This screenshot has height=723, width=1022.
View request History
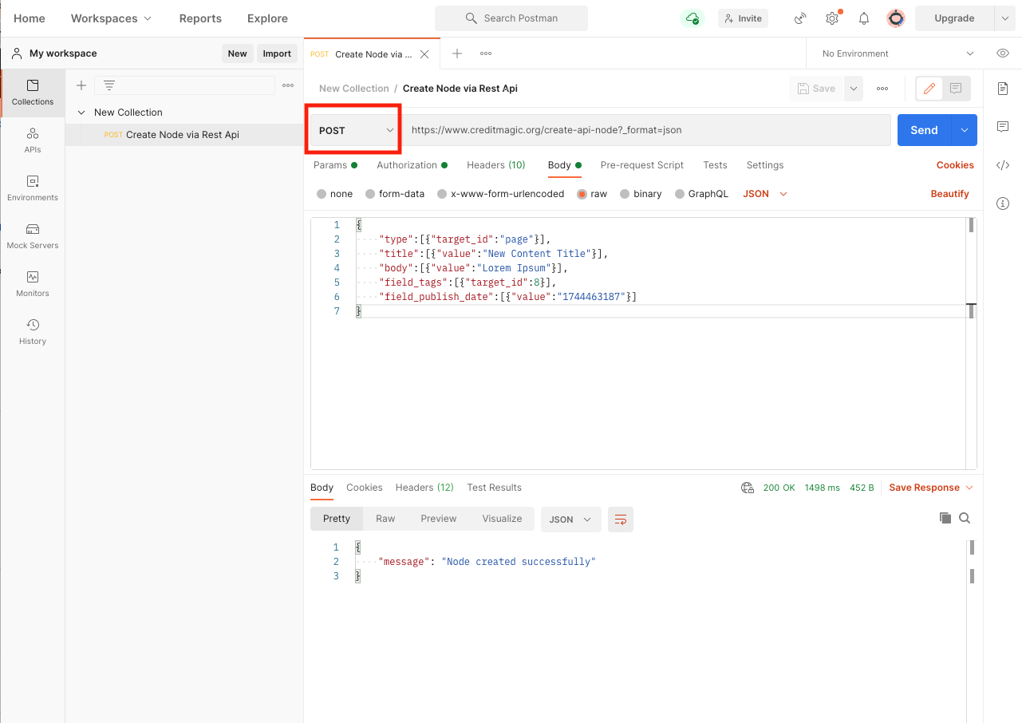[32, 333]
